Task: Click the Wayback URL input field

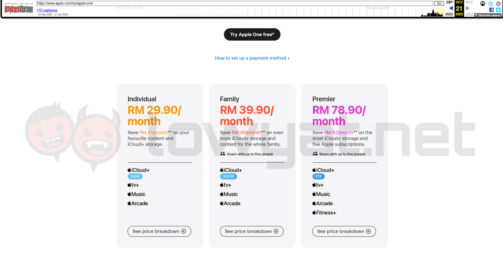Action: (235, 3)
